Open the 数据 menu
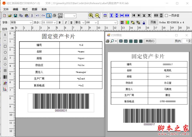192x137 pixels. [x=34, y=9]
